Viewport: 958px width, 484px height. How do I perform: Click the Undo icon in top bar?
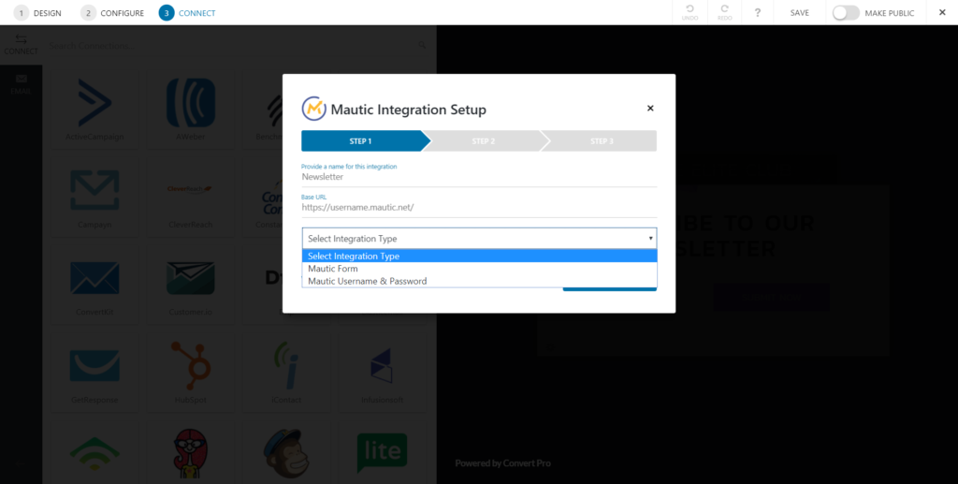point(689,12)
